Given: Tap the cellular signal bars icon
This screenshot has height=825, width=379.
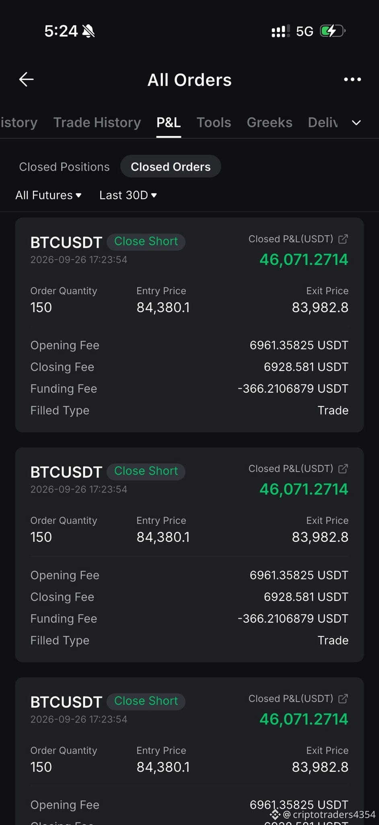Looking at the screenshot, I should (281, 31).
